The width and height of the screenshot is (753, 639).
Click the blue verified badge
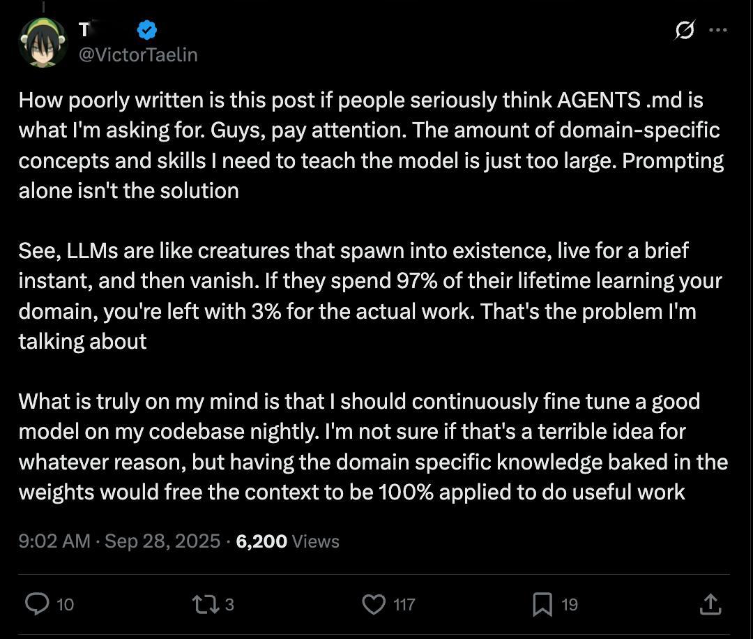(147, 30)
